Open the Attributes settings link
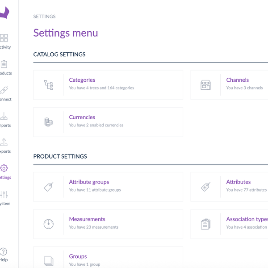This screenshot has width=268, height=268. 239,182
